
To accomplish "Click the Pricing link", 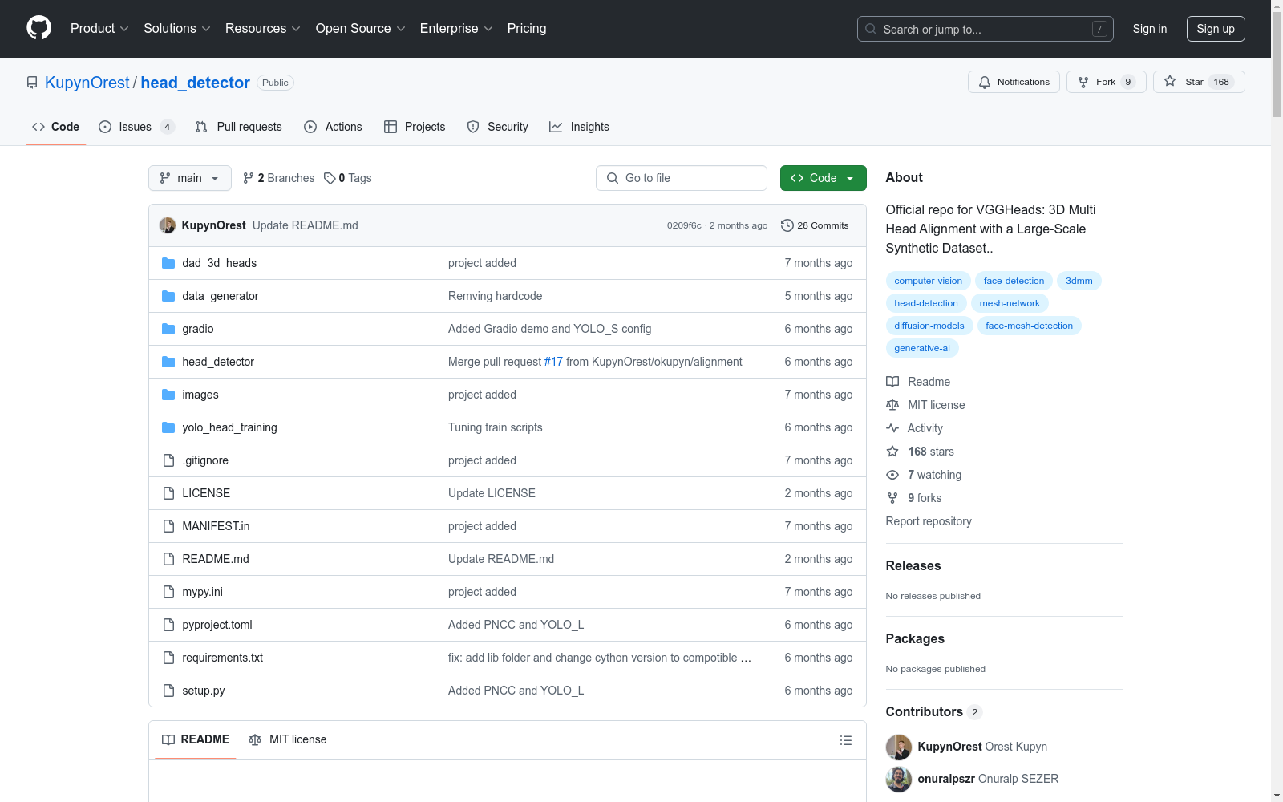I will (527, 29).
